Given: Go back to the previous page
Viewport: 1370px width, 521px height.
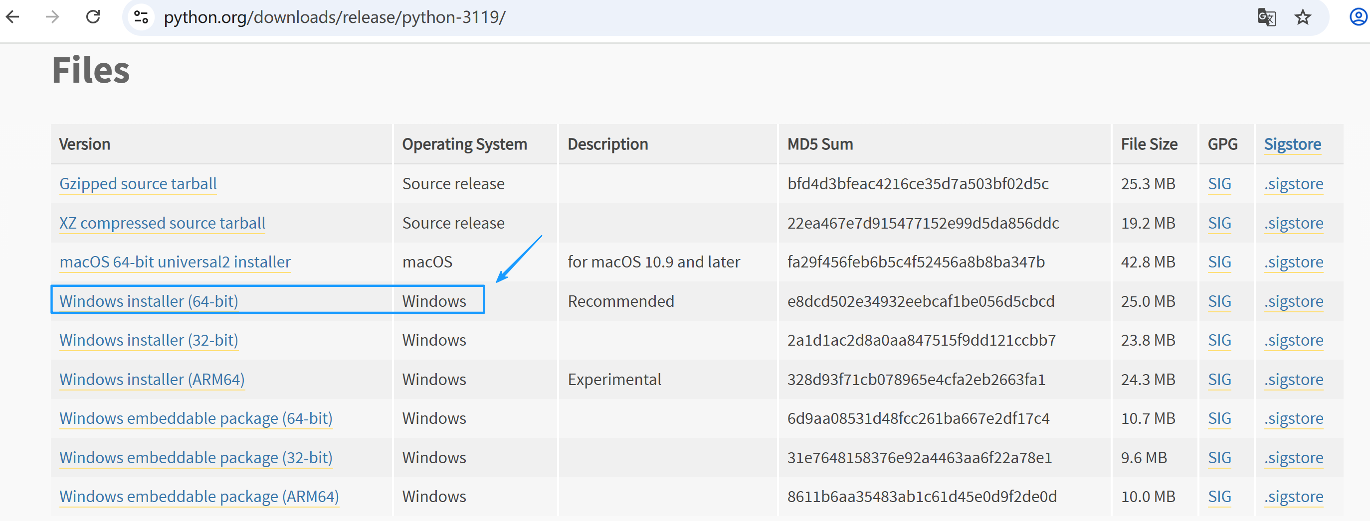Looking at the screenshot, I should 13,17.
